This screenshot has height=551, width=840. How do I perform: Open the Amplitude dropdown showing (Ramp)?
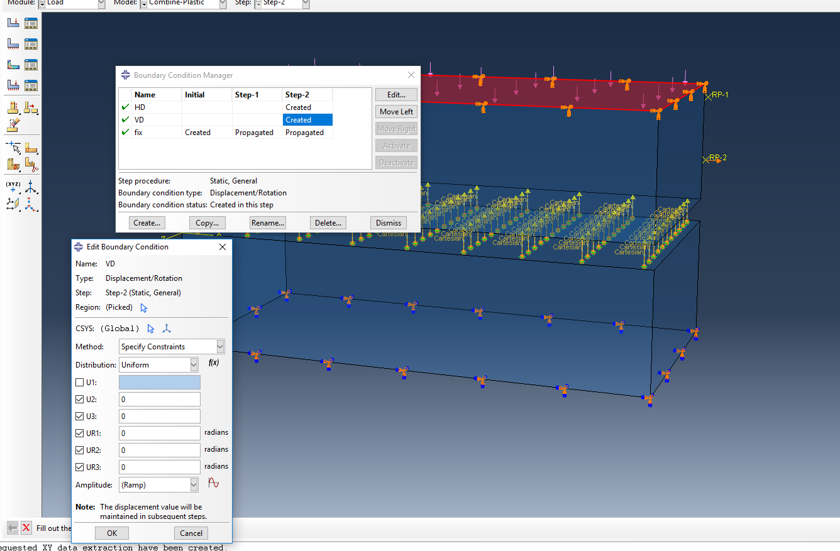(x=159, y=484)
